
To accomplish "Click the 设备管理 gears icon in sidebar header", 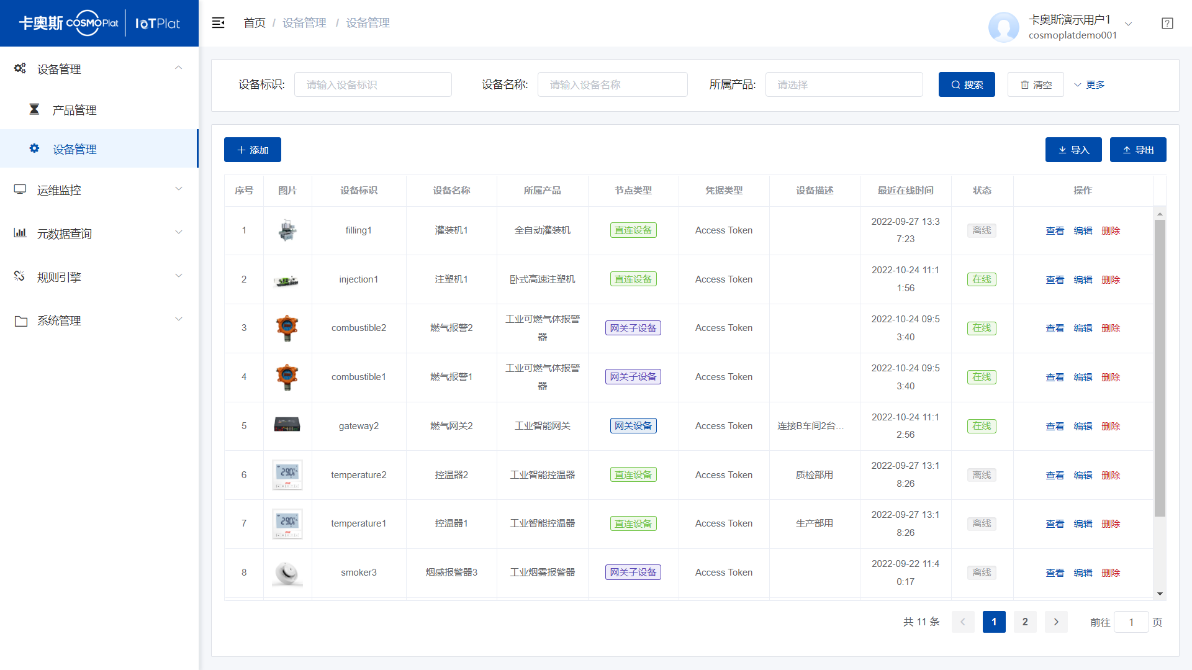I will pyautogui.click(x=20, y=68).
